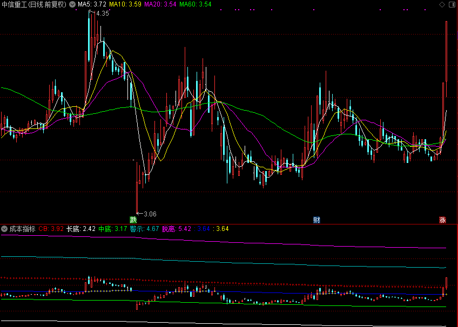Click the blue 财 marker badge

[316, 220]
